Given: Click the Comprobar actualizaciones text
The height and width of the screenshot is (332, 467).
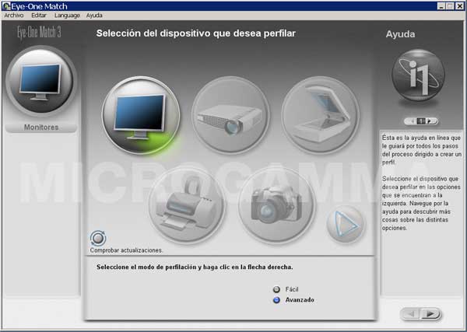Looking at the screenshot, I should (126, 250).
